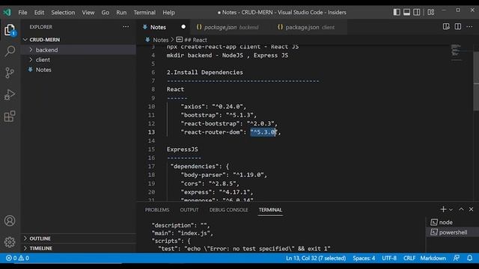Click errors and warnings status indicator
Viewport: 479px width, 269px height.
17,258
